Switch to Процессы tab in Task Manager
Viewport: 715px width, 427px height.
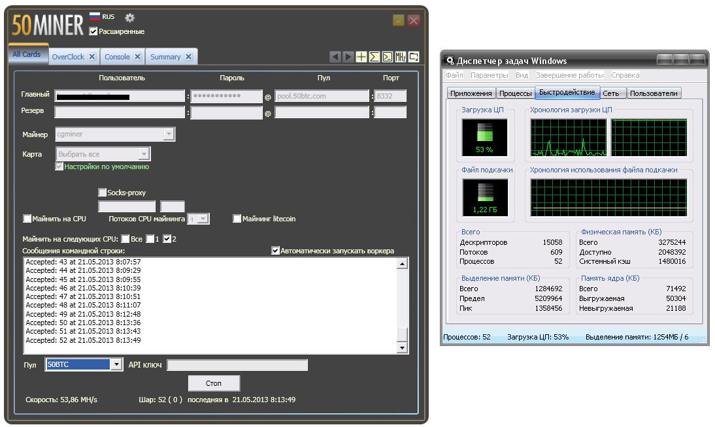click(x=515, y=93)
